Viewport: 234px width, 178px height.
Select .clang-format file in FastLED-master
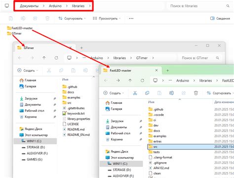[x=160, y=157]
